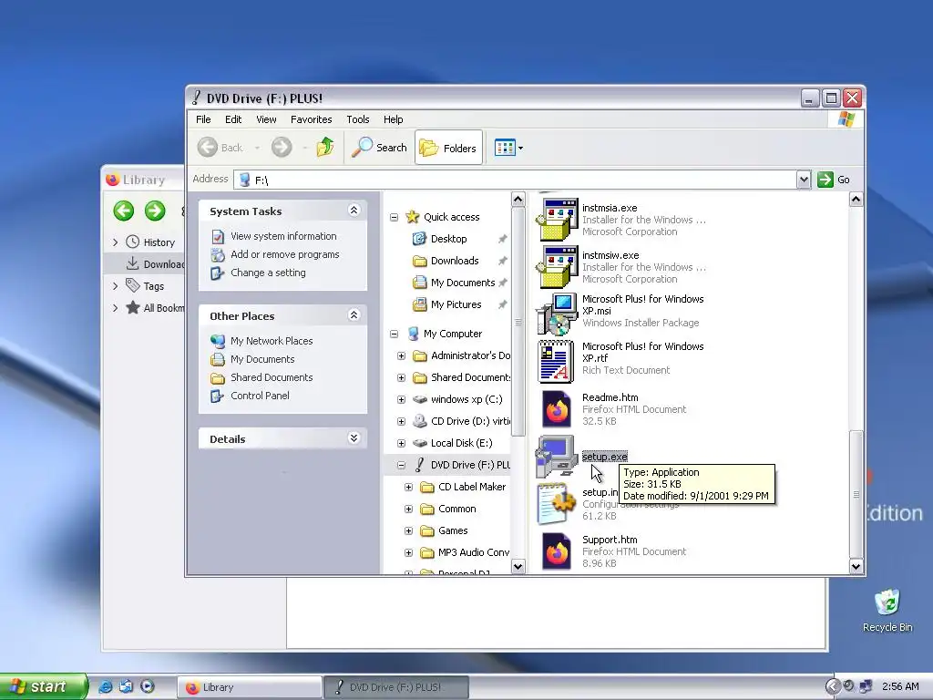Image resolution: width=933 pixels, height=700 pixels.
Task: Open My Network Places link
Action: point(272,341)
